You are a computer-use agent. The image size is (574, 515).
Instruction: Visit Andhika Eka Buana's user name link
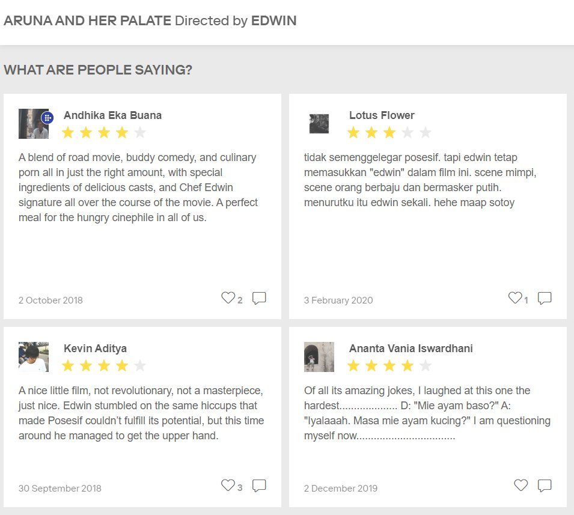(113, 115)
